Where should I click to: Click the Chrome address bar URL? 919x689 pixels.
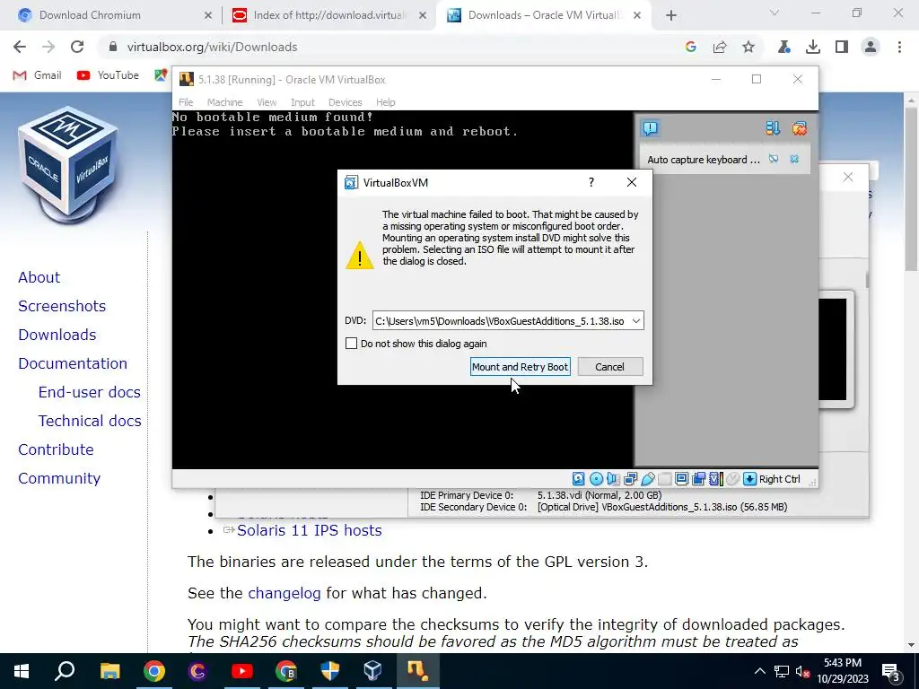(x=212, y=47)
